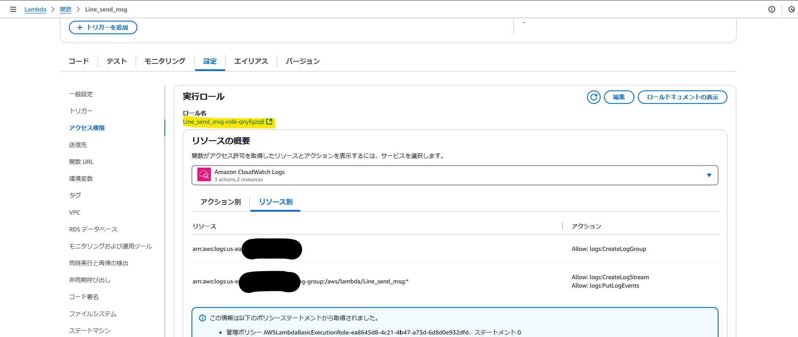Open the エイリアス tab
Image resolution: width=798 pixels, height=337 pixels.
251,61
